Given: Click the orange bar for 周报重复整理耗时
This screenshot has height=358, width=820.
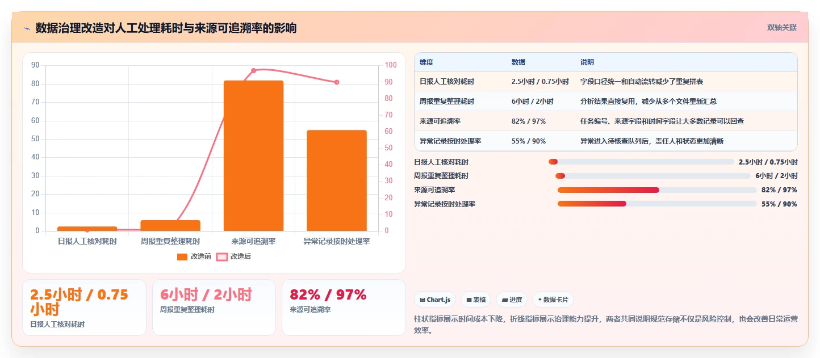Looking at the screenshot, I should [x=170, y=225].
